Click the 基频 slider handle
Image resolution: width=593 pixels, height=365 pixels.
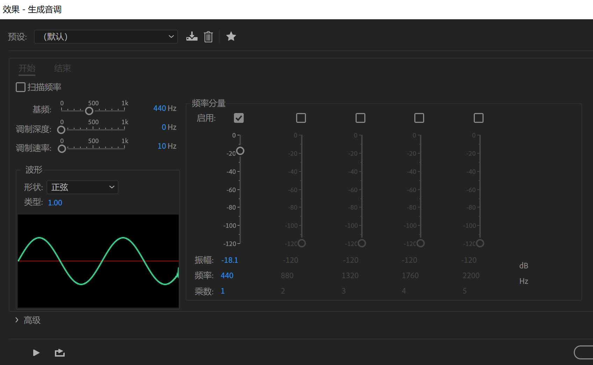click(89, 111)
